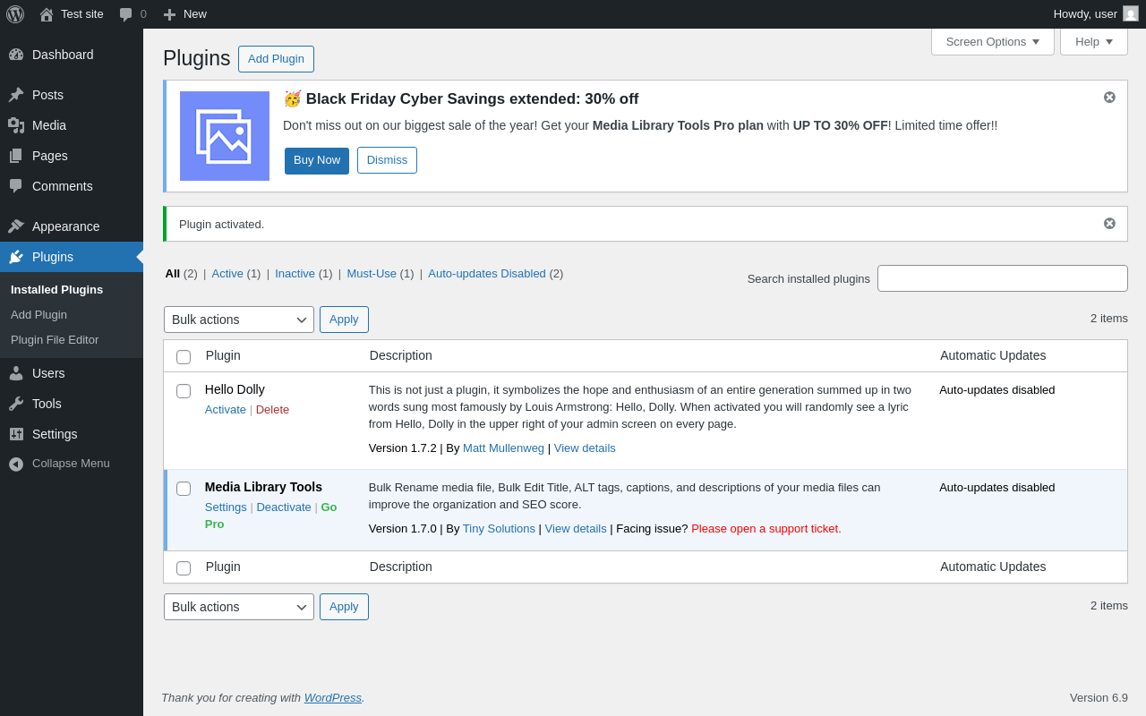The height and width of the screenshot is (716, 1146).
Task: Open Media via its sidebar icon
Action: (x=16, y=125)
